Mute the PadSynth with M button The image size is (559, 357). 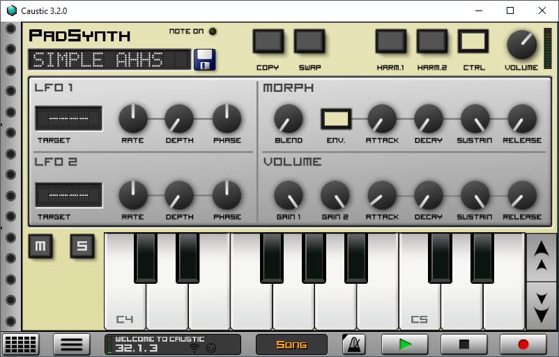tap(40, 245)
